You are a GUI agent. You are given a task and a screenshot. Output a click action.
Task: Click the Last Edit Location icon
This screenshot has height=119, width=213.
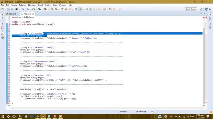pyautogui.click(x=110, y=9)
